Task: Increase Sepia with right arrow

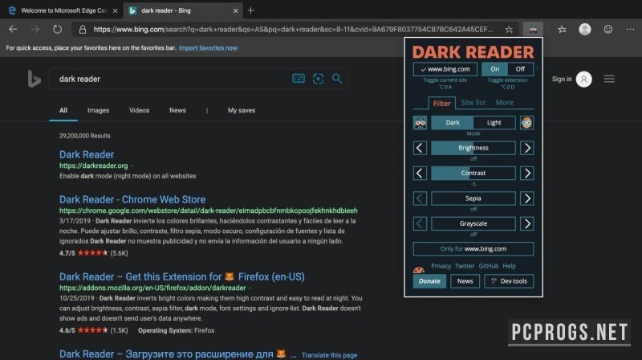Action: coord(527,198)
